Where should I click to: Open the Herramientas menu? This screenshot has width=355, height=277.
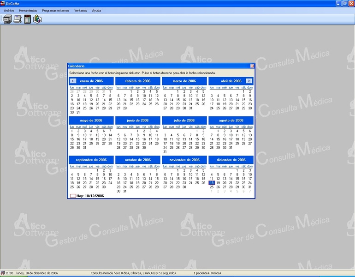tap(28, 11)
